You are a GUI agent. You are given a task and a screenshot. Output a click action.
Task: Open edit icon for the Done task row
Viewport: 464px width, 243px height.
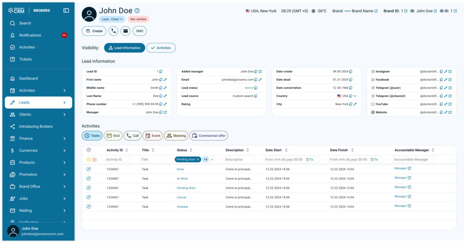(x=89, y=169)
